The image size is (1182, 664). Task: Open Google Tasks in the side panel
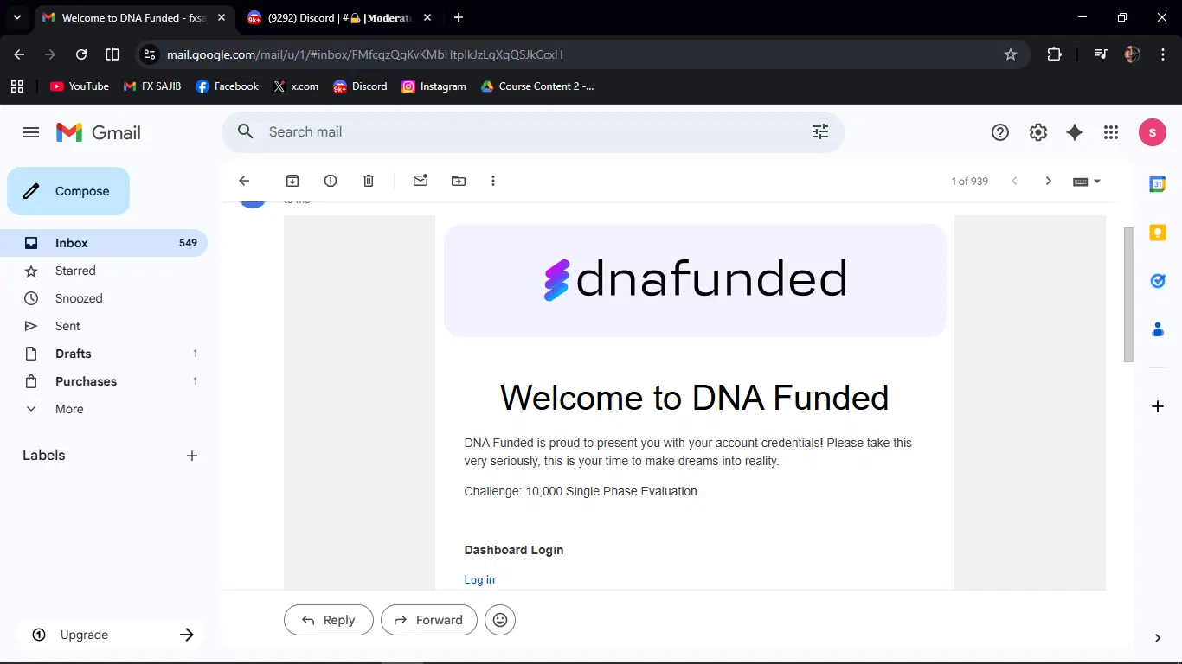coord(1158,281)
